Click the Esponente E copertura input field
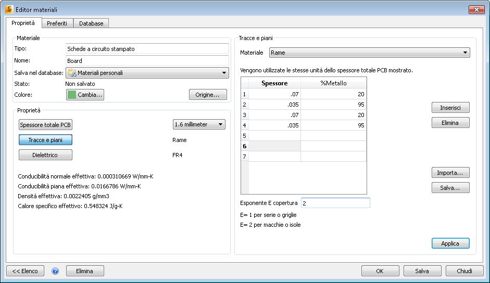This screenshot has height=283, width=490. tap(335, 203)
